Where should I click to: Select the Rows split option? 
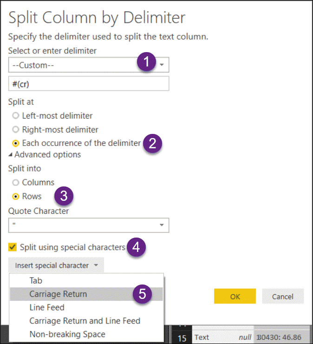(x=16, y=196)
